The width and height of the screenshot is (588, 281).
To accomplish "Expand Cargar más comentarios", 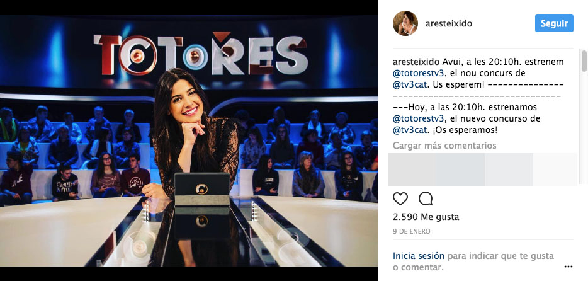I will (x=444, y=145).
